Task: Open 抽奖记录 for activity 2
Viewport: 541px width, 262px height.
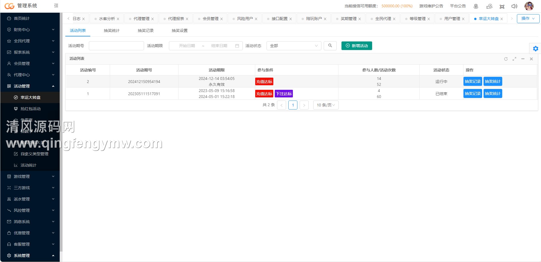Action: 473,82
